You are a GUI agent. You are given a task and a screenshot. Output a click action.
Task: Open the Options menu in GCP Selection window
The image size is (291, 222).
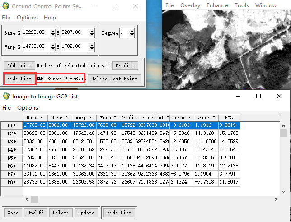click(27, 18)
